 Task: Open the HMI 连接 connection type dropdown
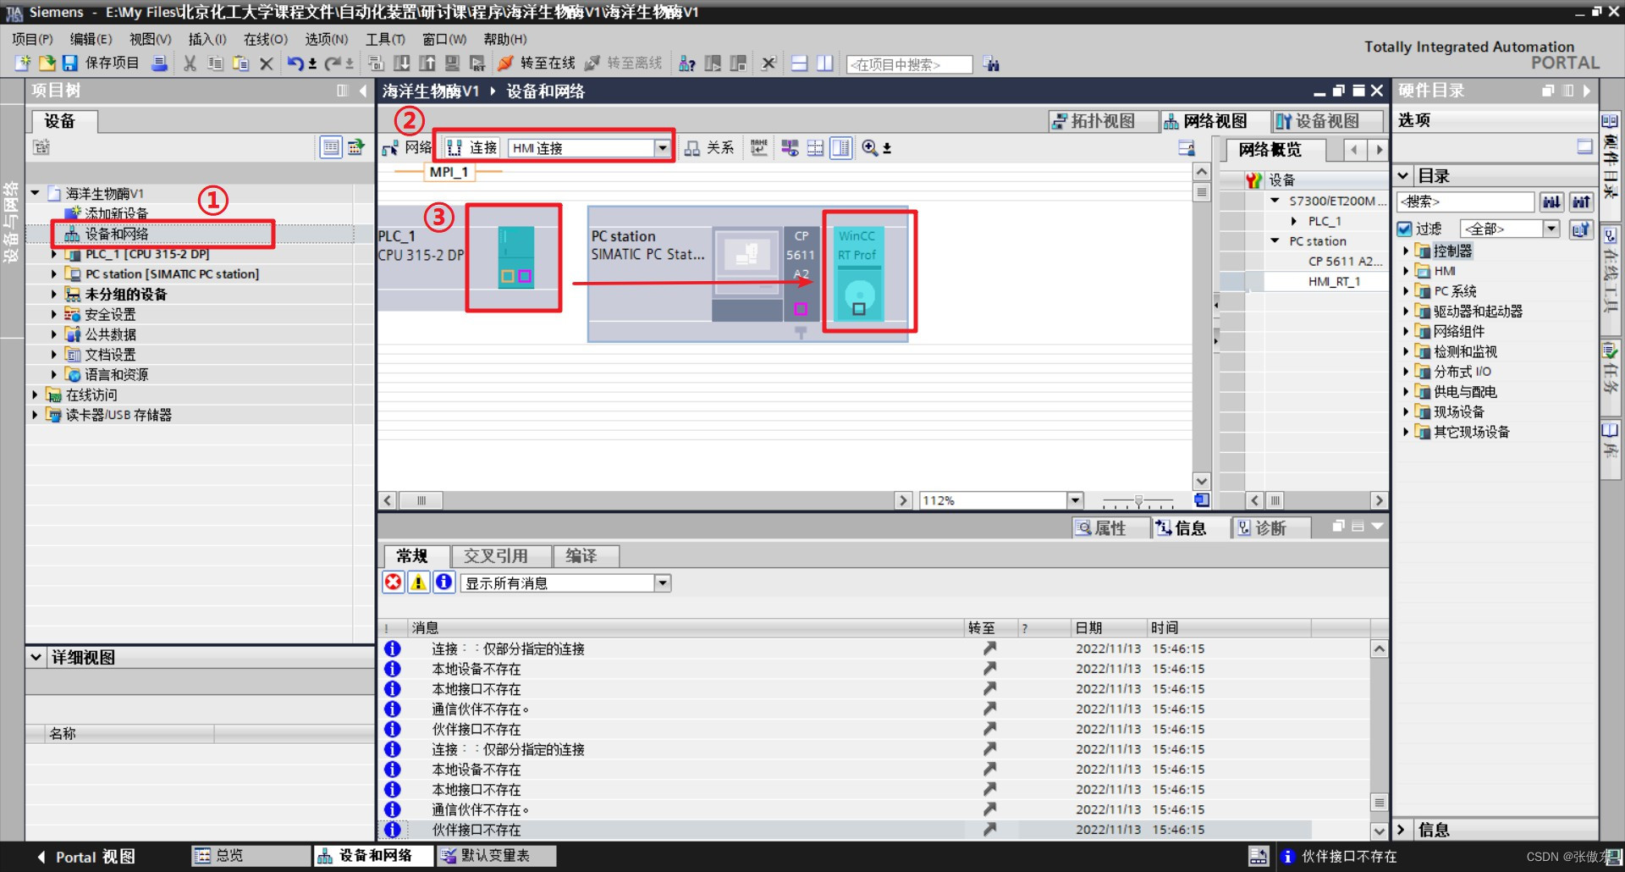pos(662,148)
